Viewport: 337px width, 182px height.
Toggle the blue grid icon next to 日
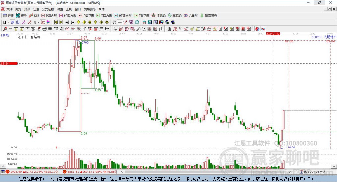(x=13, y=22)
